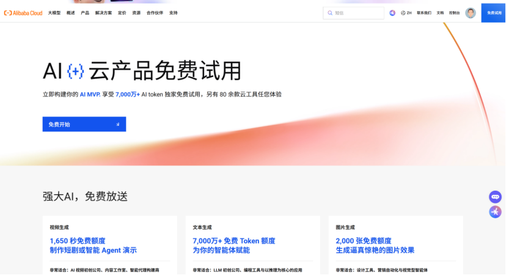Open the 文档 link

[x=440, y=13]
